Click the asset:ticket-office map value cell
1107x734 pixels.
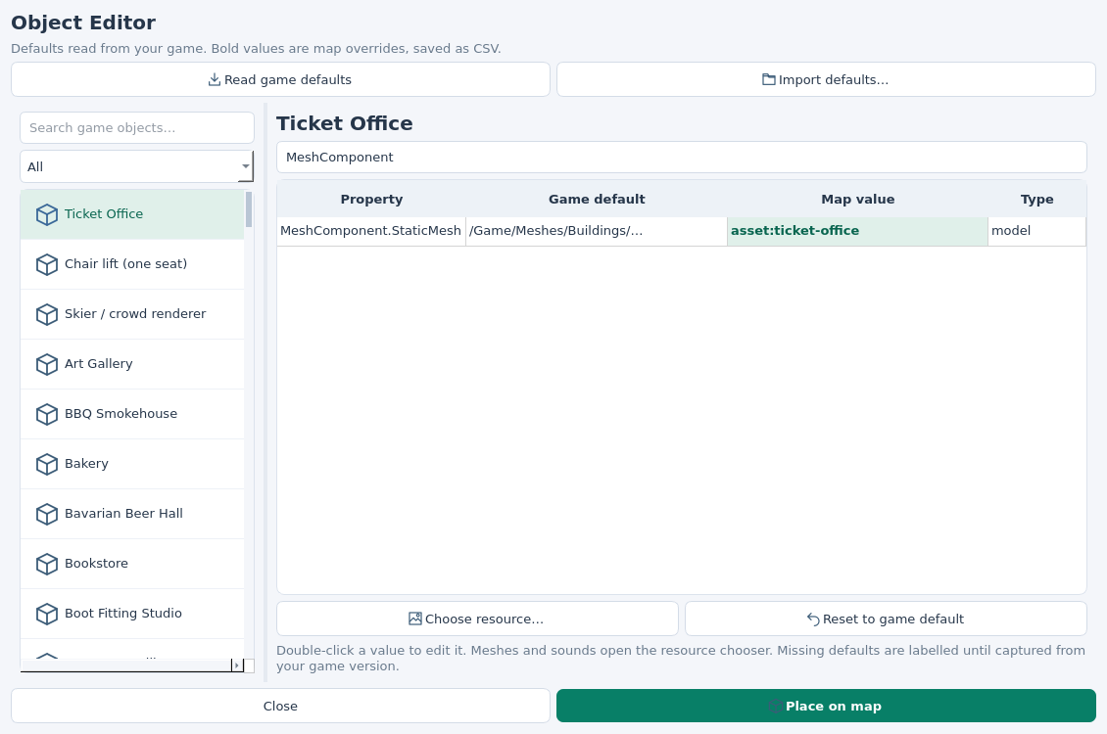858,231
